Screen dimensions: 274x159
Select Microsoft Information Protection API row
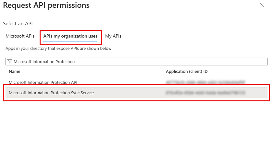pos(43,82)
